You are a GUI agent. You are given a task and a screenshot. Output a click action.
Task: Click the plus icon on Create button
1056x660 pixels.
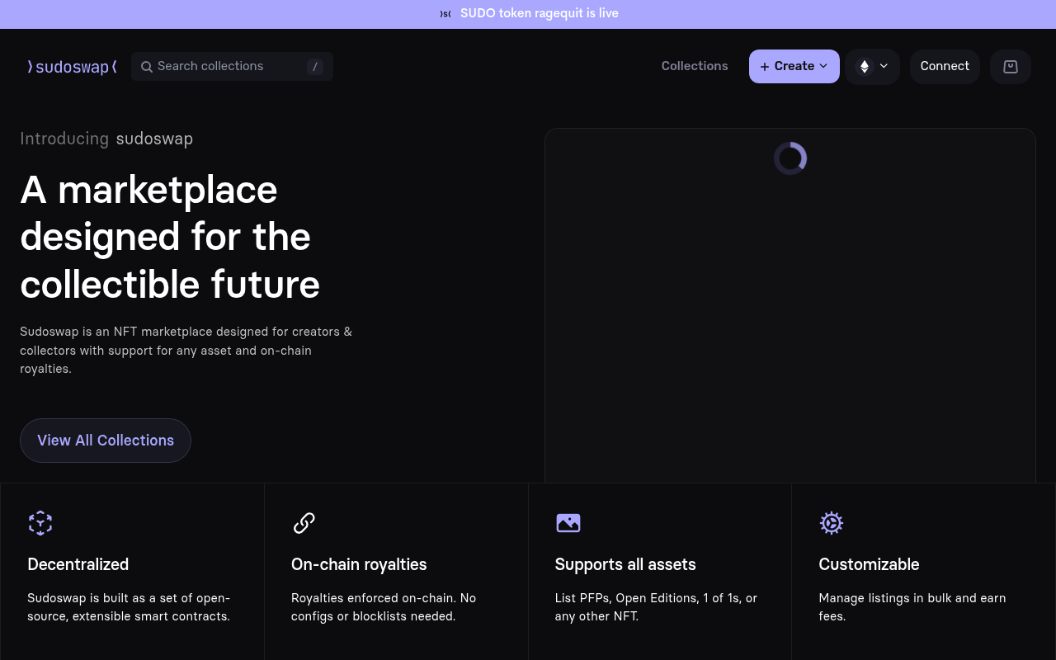765,67
